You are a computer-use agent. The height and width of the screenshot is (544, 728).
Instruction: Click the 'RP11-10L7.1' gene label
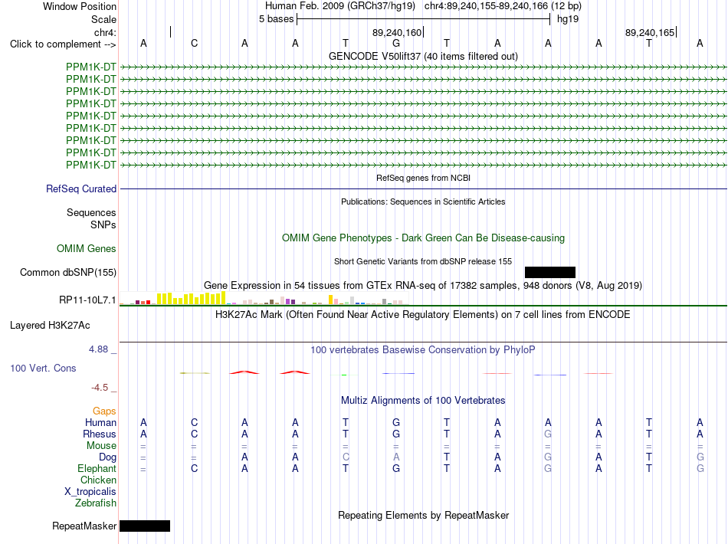click(87, 300)
